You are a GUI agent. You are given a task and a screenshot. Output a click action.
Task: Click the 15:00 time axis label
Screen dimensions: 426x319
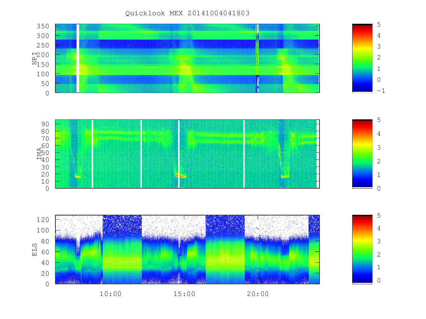[184, 294]
